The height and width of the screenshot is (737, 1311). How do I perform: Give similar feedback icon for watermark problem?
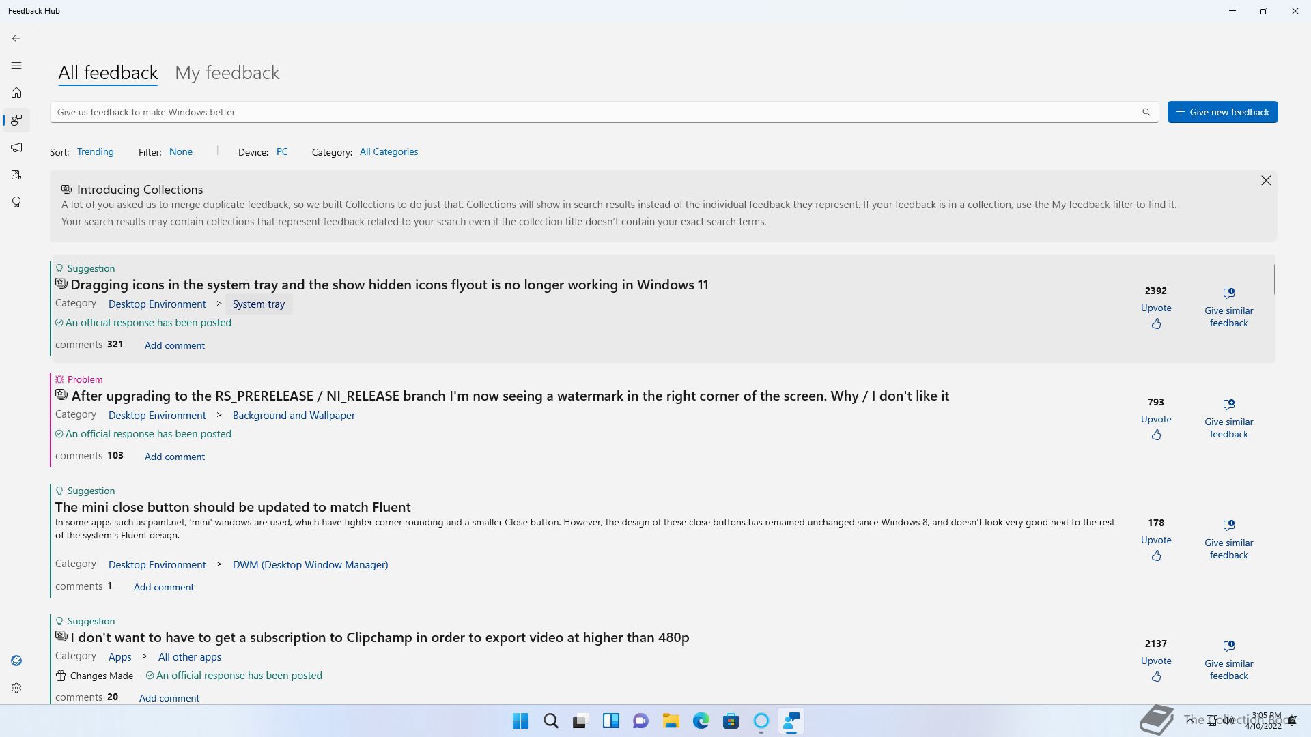click(1229, 404)
